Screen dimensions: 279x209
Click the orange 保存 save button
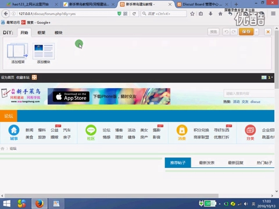pos(246,32)
